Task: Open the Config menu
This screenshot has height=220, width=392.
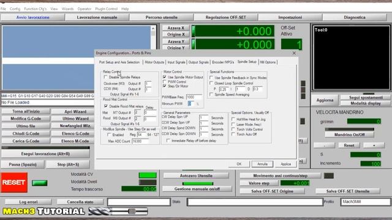Action: (x=15, y=9)
